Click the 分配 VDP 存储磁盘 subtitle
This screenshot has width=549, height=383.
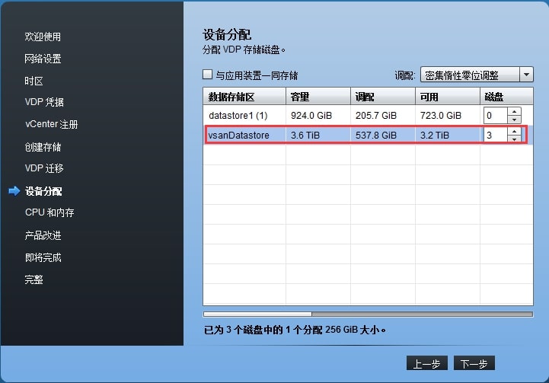244,49
